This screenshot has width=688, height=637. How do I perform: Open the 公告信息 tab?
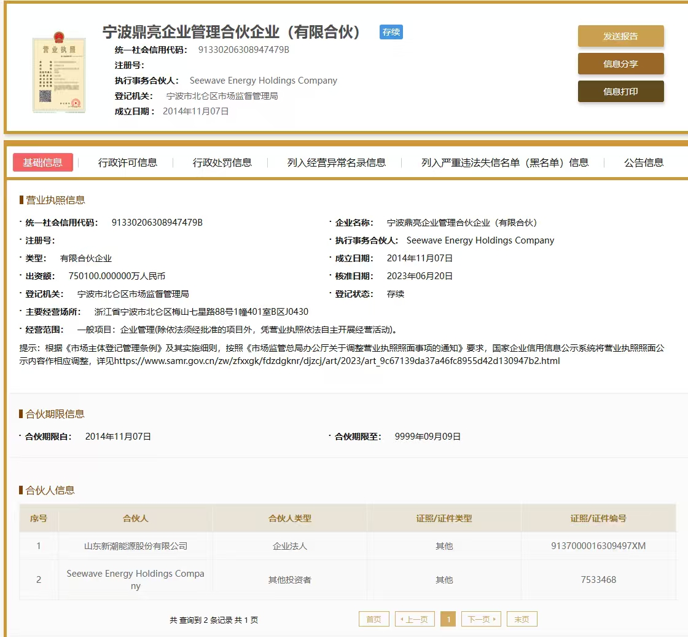point(644,162)
